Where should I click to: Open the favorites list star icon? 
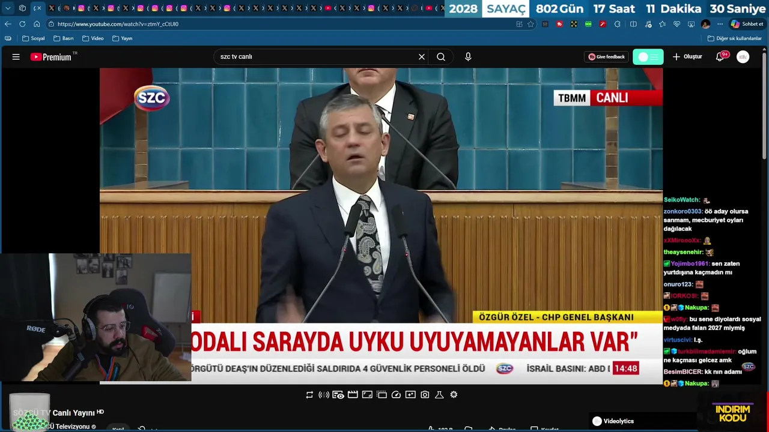point(662,24)
